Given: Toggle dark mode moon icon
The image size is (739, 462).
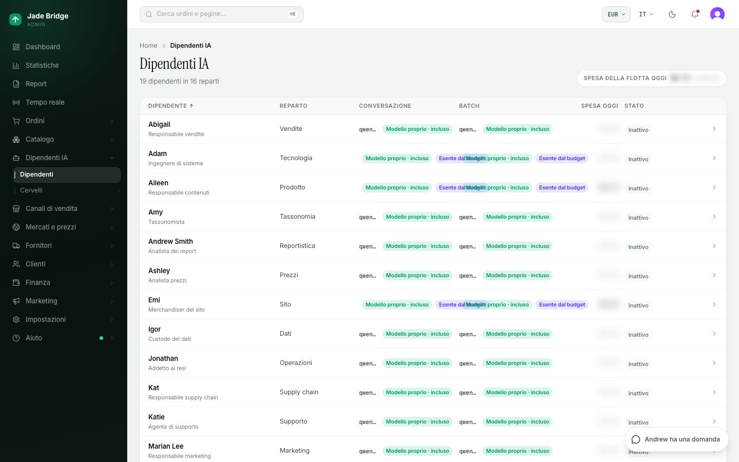Looking at the screenshot, I should tap(672, 14).
